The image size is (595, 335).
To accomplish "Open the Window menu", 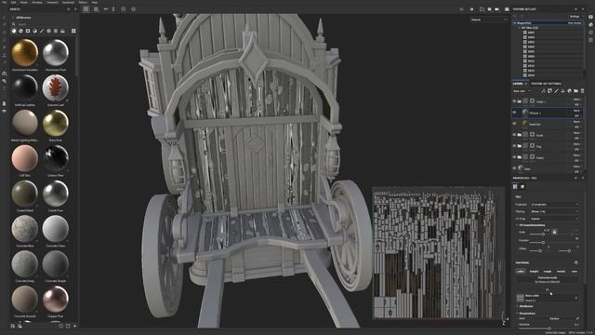I will (x=37, y=2).
